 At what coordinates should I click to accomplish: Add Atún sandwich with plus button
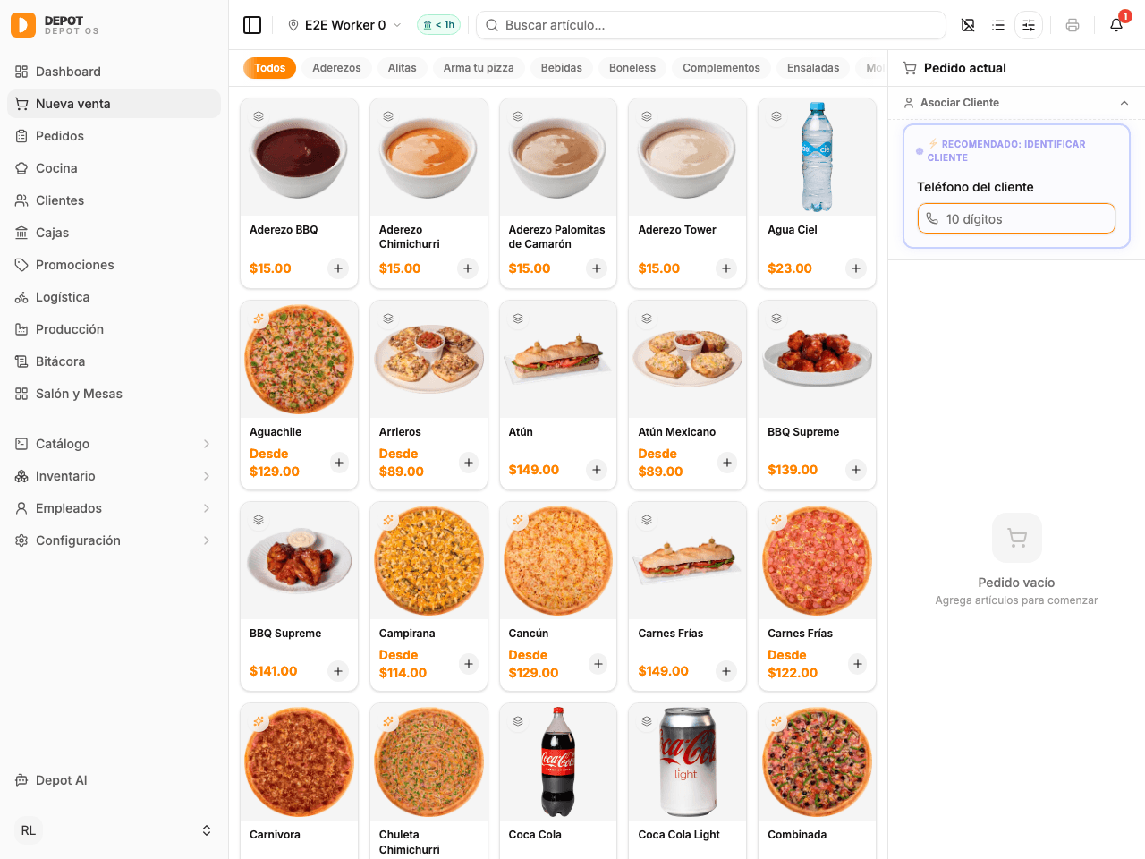597,470
